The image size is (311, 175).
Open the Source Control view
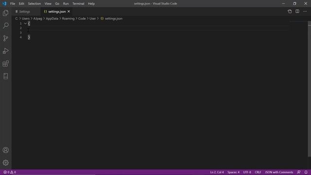(x=5, y=38)
